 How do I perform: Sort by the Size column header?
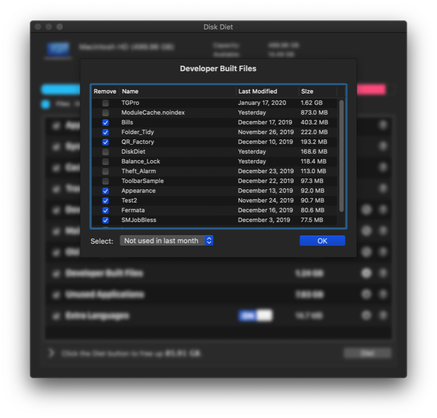tap(318, 91)
